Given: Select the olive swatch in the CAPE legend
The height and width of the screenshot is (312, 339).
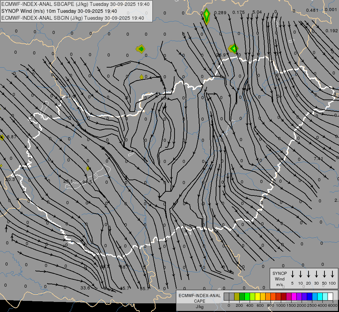Looking at the screenshot, I should [x=237, y=297].
